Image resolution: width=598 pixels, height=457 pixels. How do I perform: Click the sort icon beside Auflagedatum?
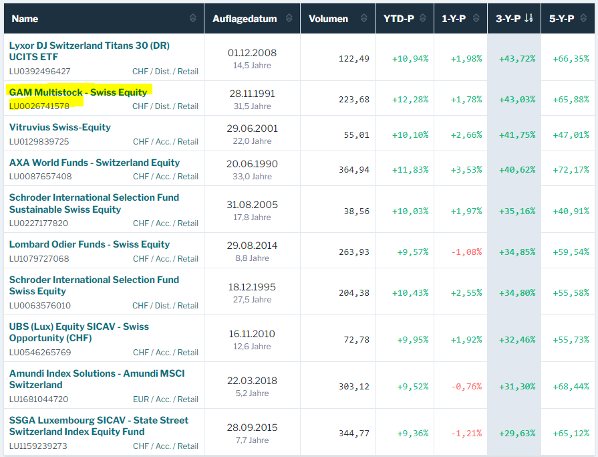pyautogui.click(x=289, y=19)
